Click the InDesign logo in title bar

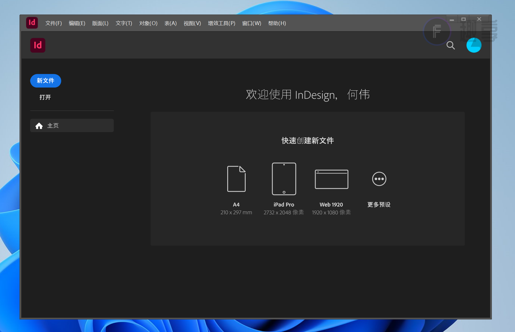point(32,23)
